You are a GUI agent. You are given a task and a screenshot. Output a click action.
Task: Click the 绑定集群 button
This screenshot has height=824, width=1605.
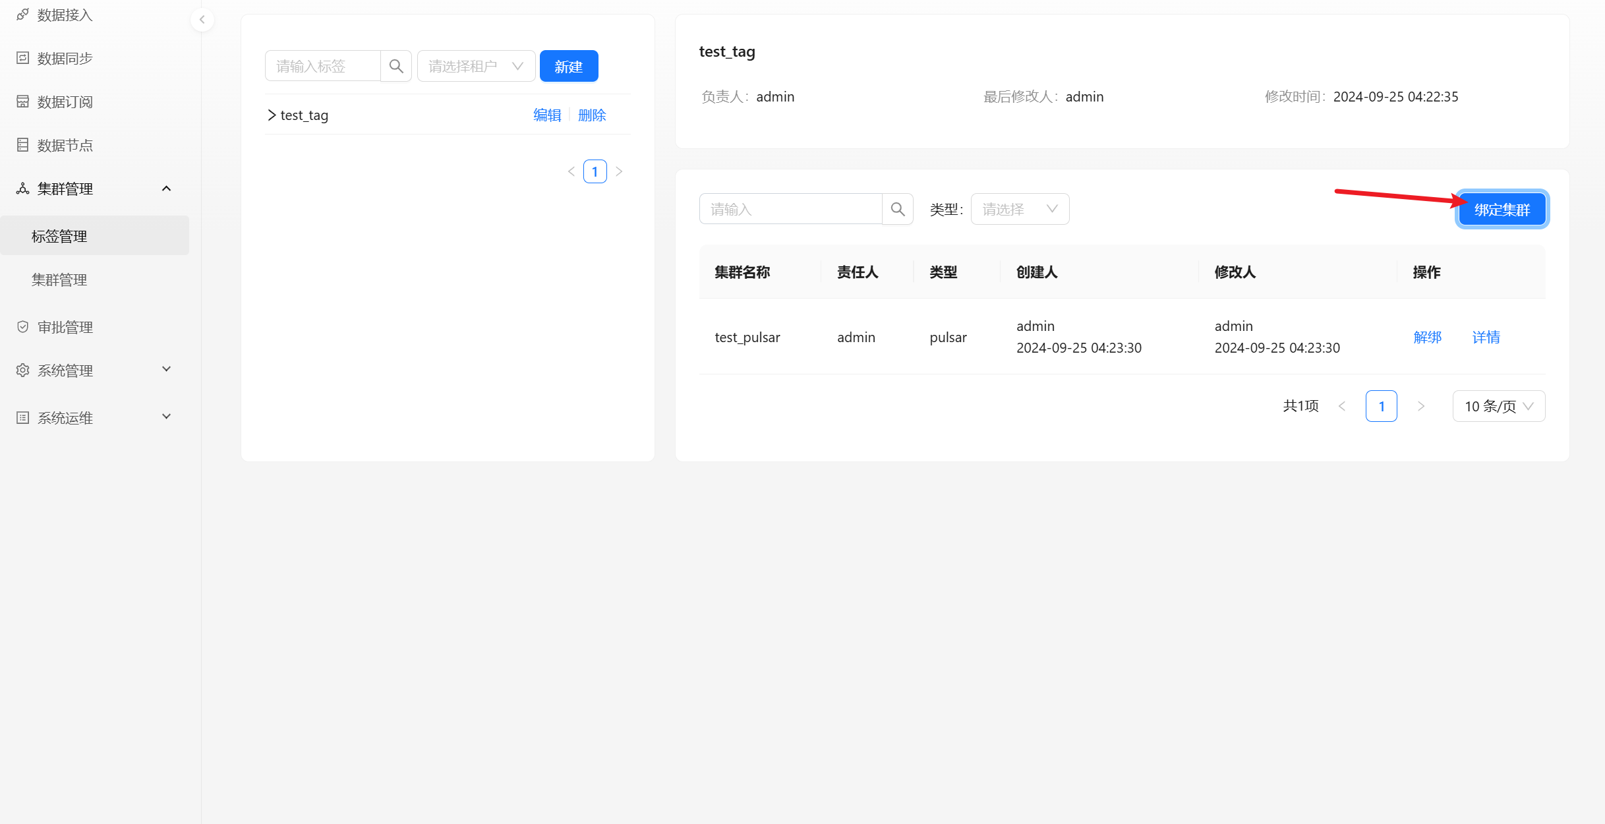point(1502,210)
